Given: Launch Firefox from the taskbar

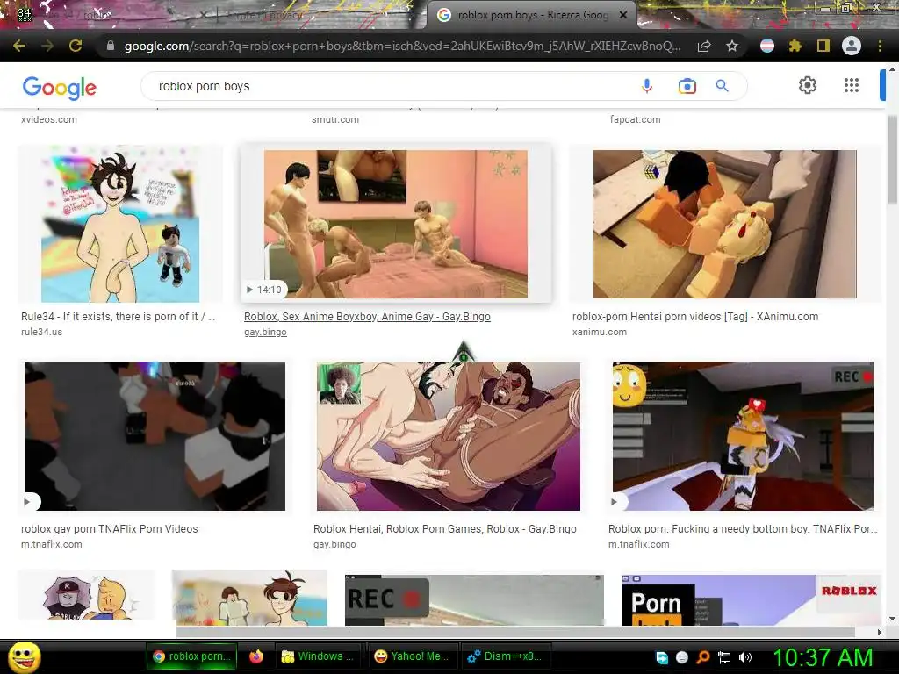Looking at the screenshot, I should (x=255, y=656).
